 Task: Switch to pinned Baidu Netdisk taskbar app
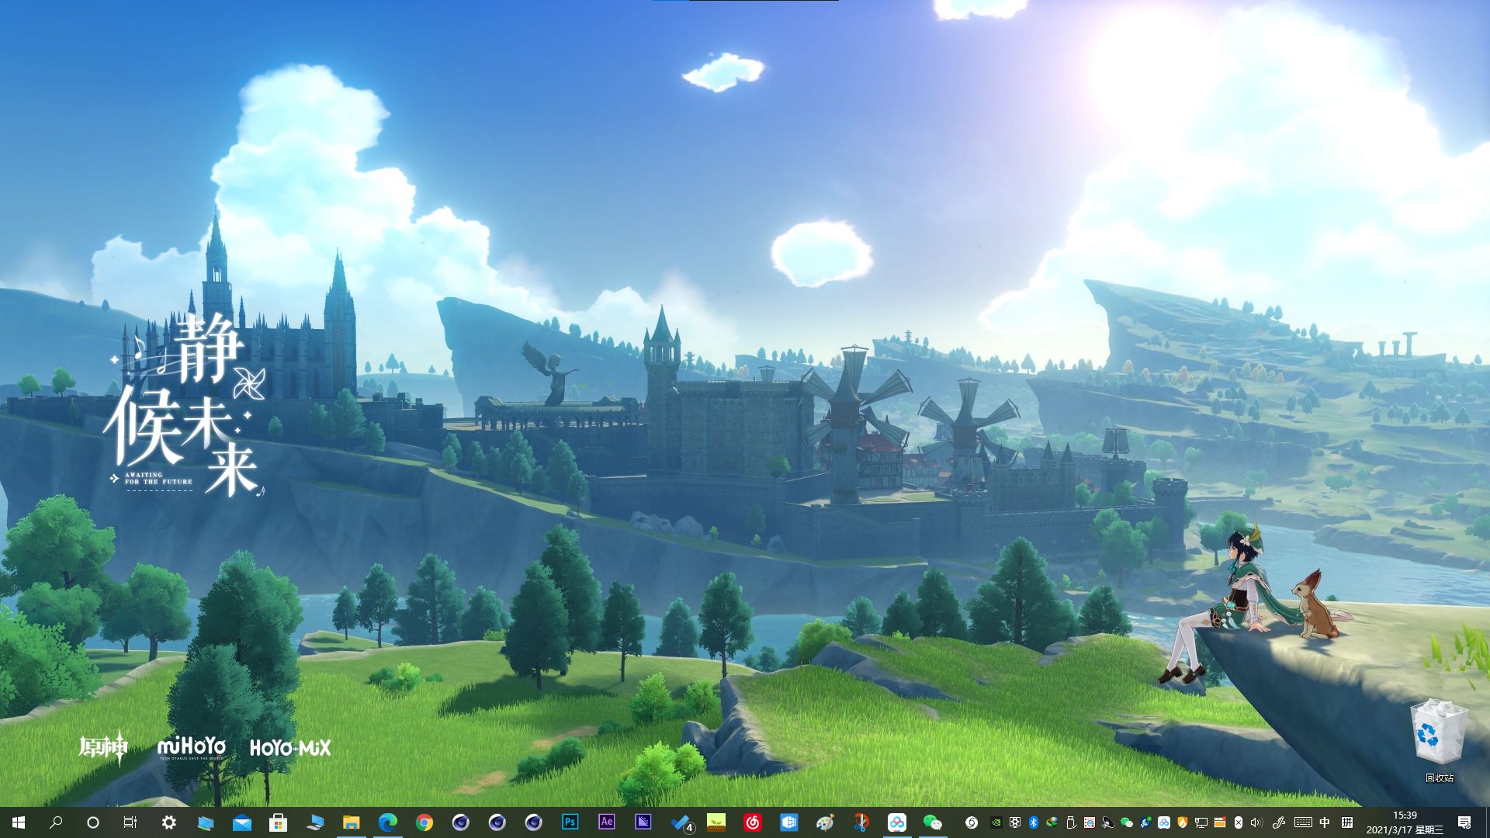pos(897,822)
